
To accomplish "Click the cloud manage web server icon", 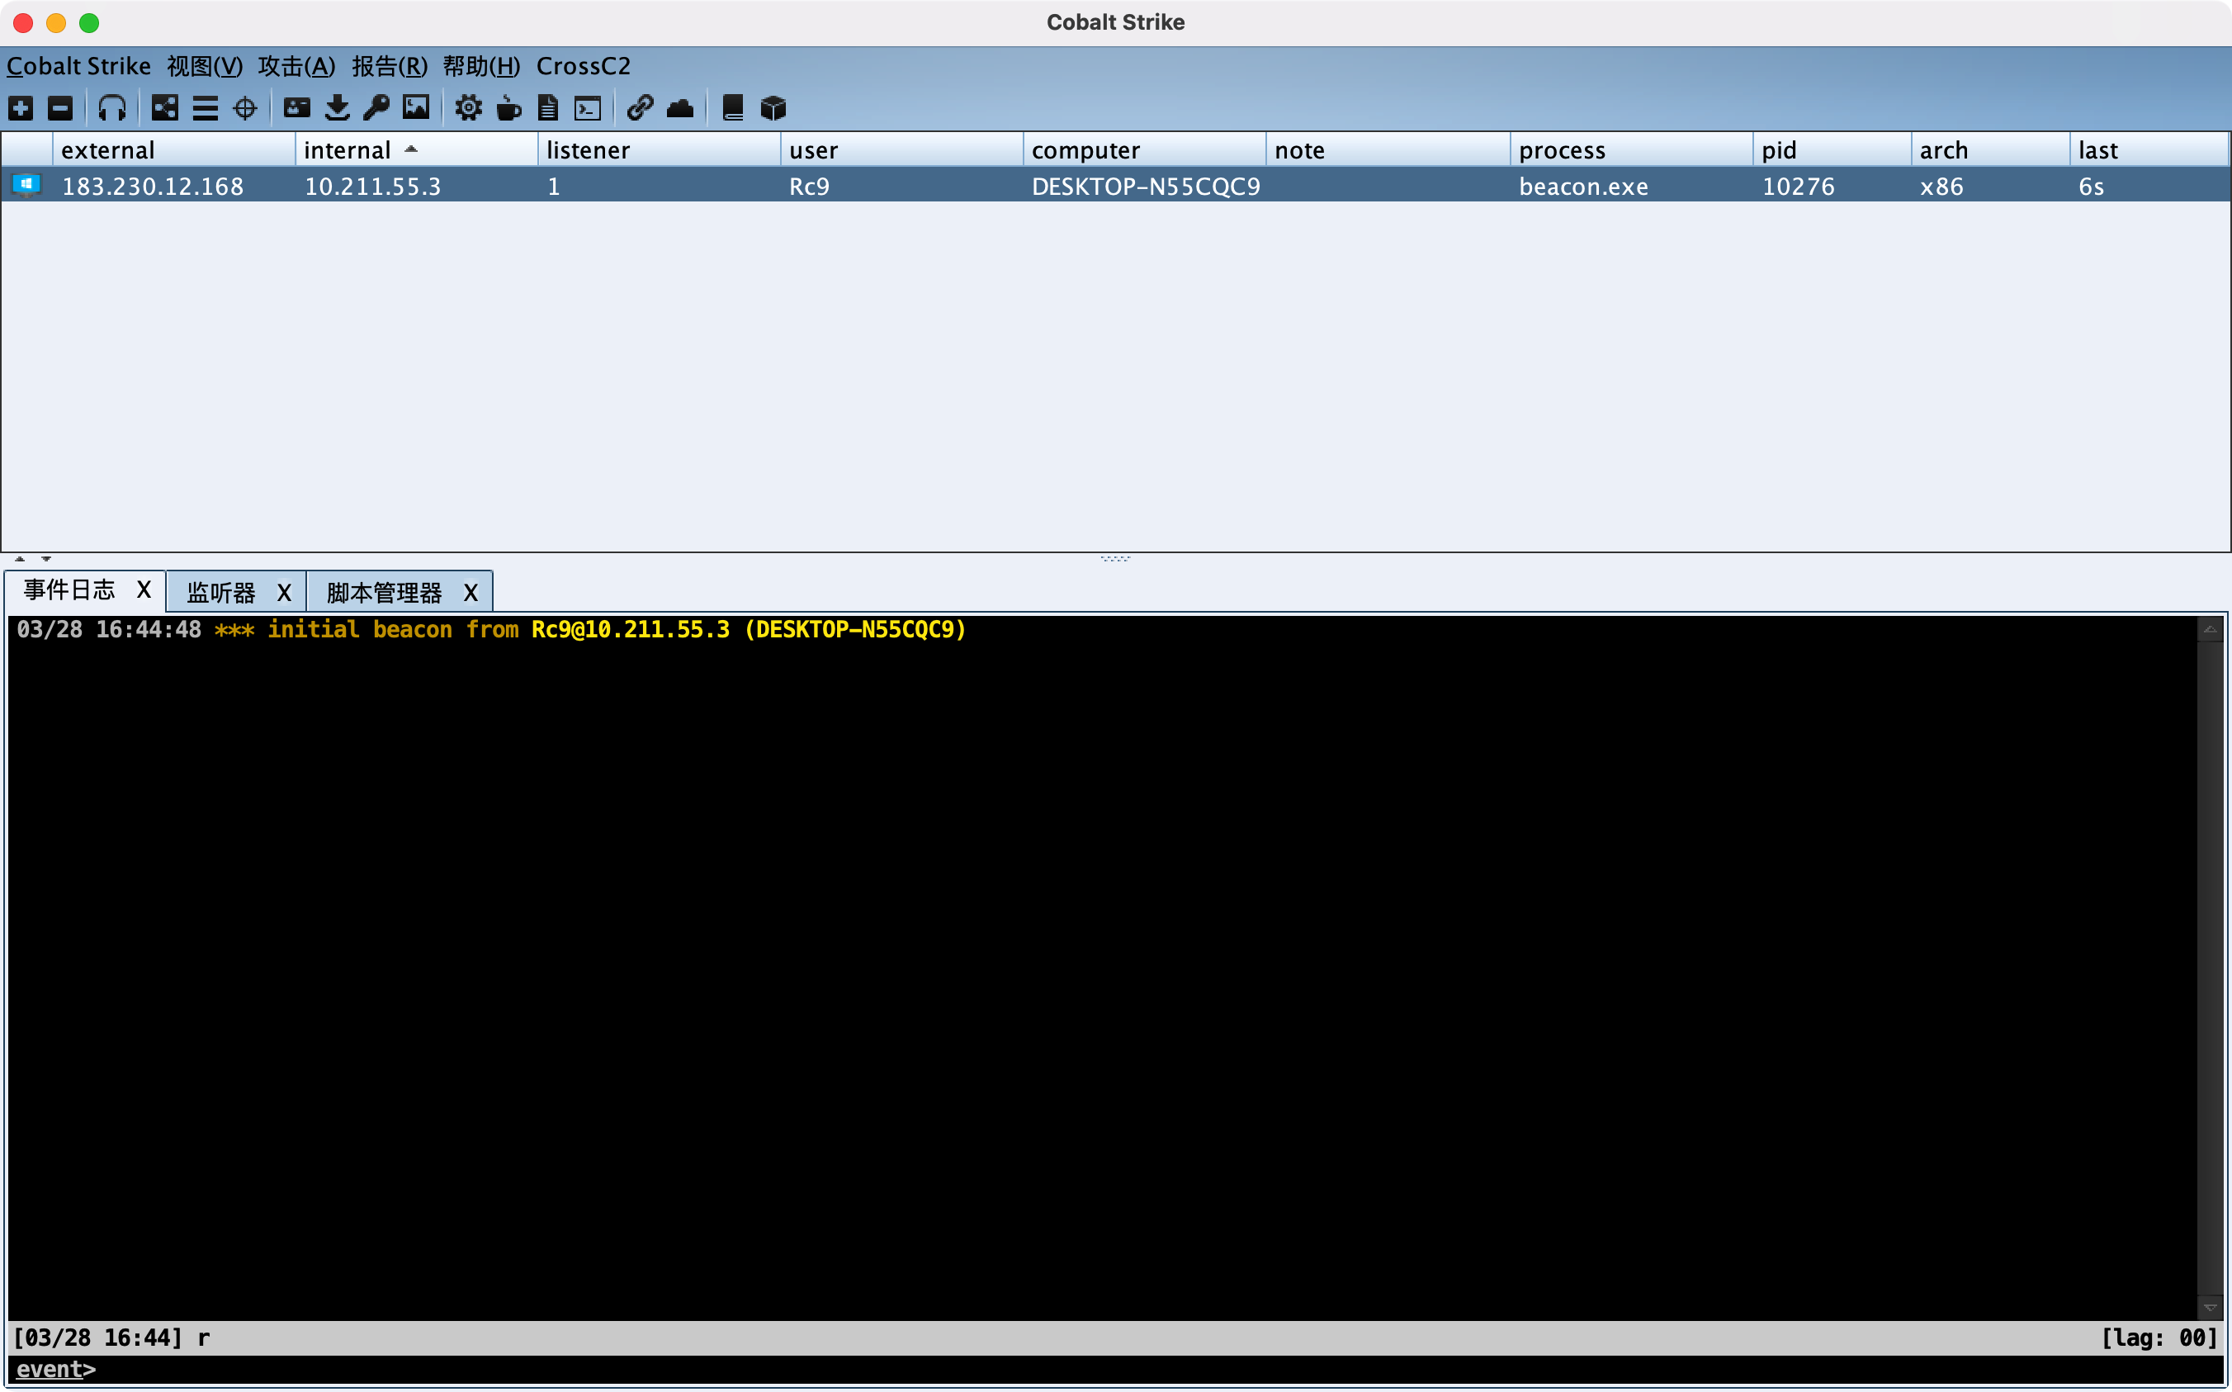I will point(680,109).
